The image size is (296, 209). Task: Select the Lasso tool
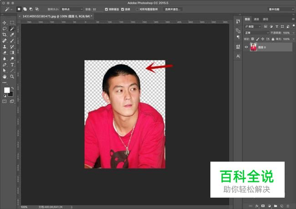coord(5,28)
